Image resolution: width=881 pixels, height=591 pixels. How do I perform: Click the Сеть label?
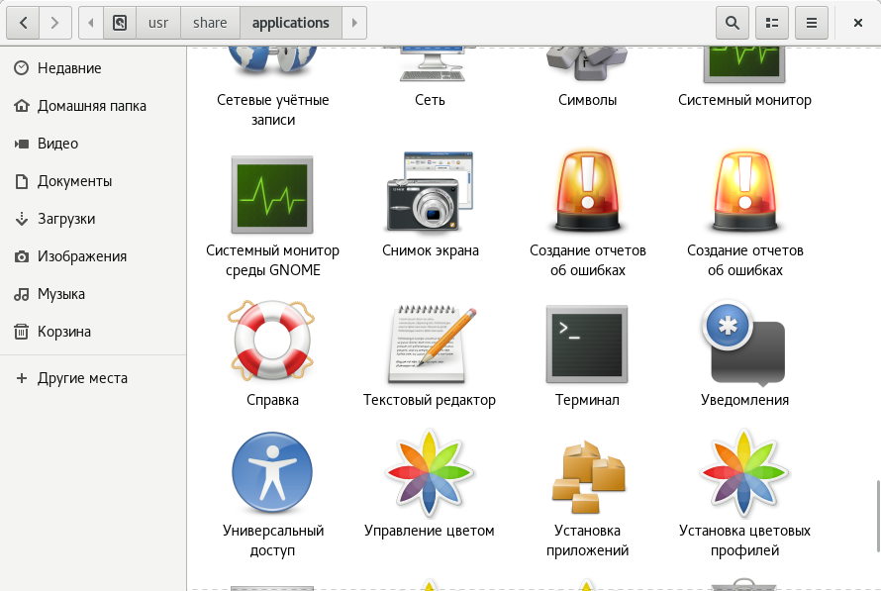point(430,101)
